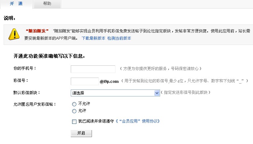This screenshot has width=253, height=144.
Task: Open the 请选择 combo box
Action: point(115,93)
